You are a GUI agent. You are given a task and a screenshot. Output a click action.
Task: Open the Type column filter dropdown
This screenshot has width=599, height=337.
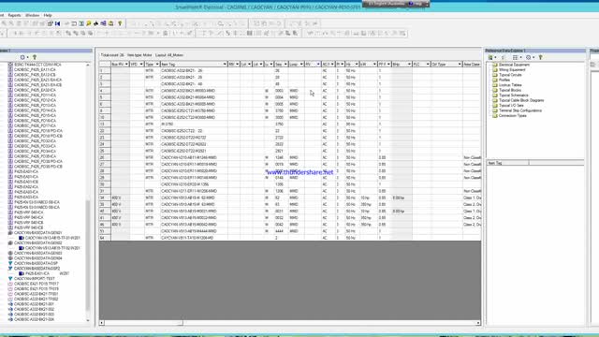click(x=157, y=65)
